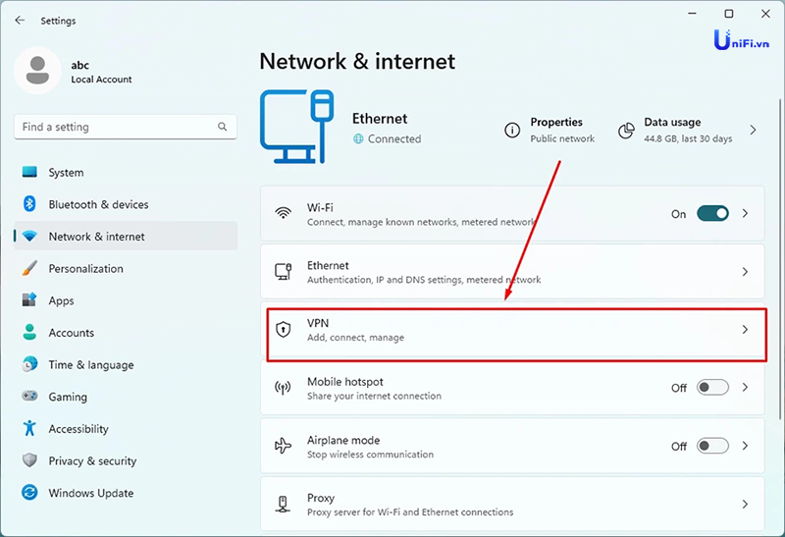This screenshot has height=537, width=785.
Task: Open Ethernet row chevron arrow
Action: [745, 272]
